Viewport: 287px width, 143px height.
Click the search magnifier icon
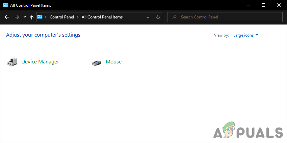coord(174,17)
